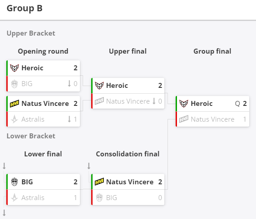
Task: Click the Heroic logo in the upper final
Action: (99, 85)
